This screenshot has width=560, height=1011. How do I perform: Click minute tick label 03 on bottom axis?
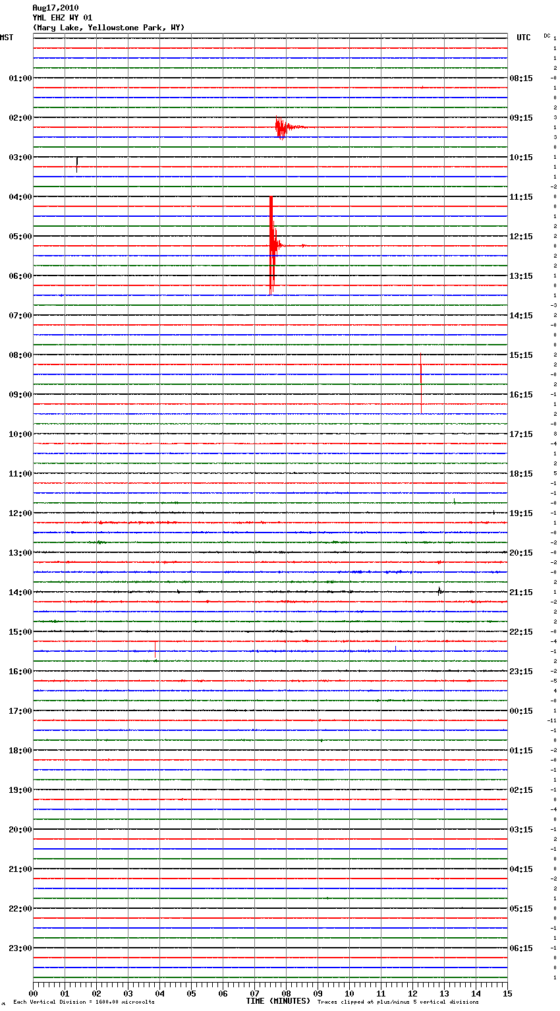(x=128, y=993)
